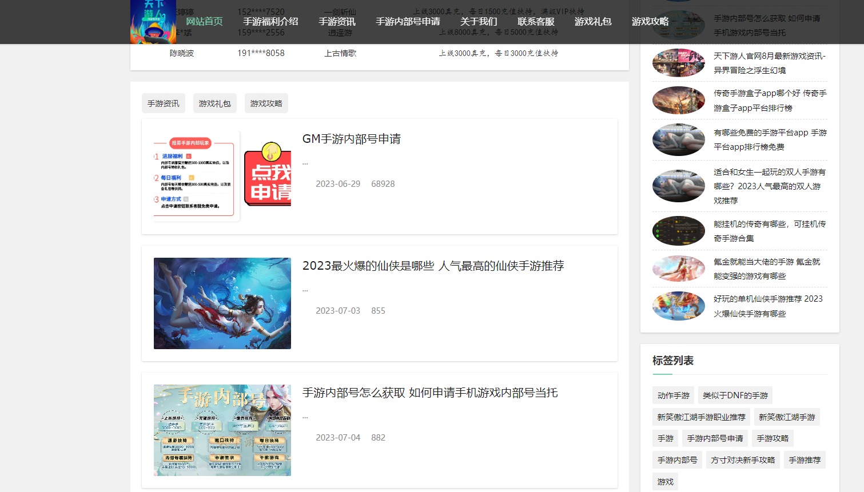This screenshot has height=492, width=864.
Task: Switch to the 游戏礼包 tab
Action: pyautogui.click(x=215, y=103)
